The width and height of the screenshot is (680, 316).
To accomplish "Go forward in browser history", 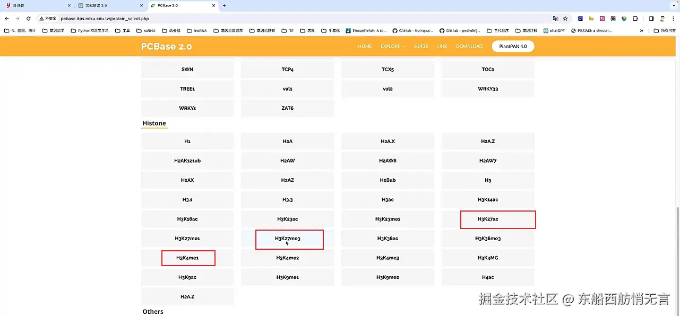I will point(17,18).
